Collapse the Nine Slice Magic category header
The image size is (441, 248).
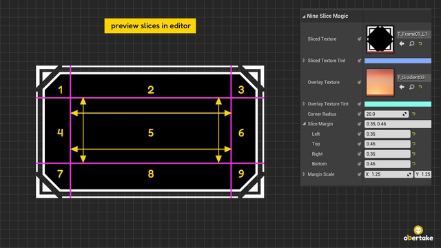[304, 17]
